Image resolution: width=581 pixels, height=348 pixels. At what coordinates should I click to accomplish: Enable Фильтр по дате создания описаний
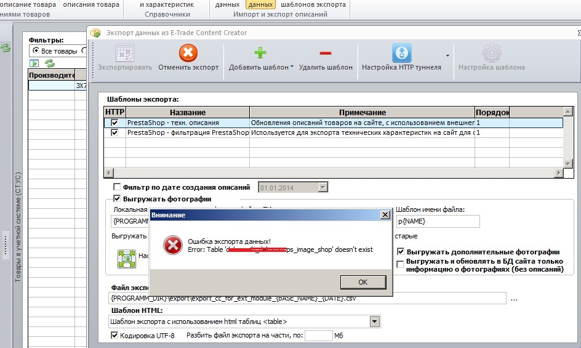pyautogui.click(x=117, y=187)
